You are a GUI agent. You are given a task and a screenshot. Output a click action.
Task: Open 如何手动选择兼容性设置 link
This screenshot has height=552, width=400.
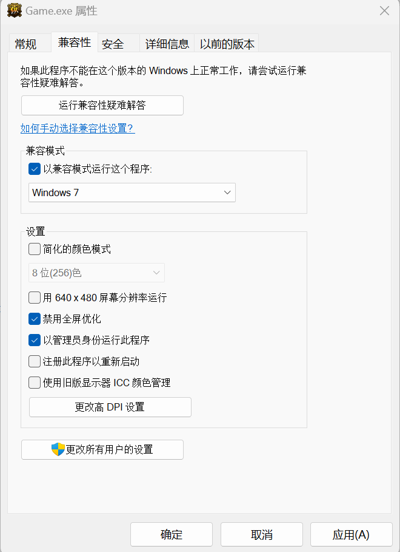click(x=77, y=128)
